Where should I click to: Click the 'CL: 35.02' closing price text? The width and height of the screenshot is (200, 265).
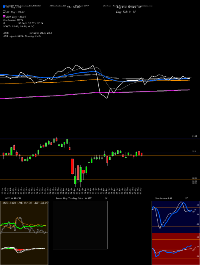tap(74, 7)
